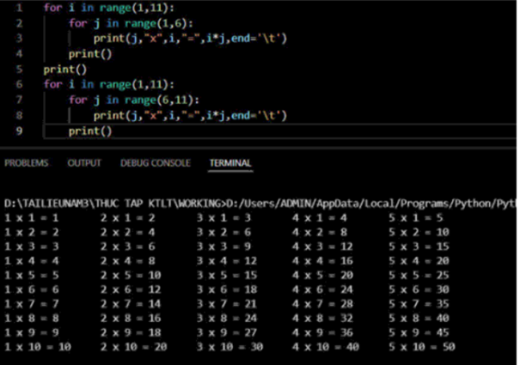This screenshot has width=520, height=365.
Task: Click terminal output '2 x 9 = 18'
Action: click(x=131, y=332)
